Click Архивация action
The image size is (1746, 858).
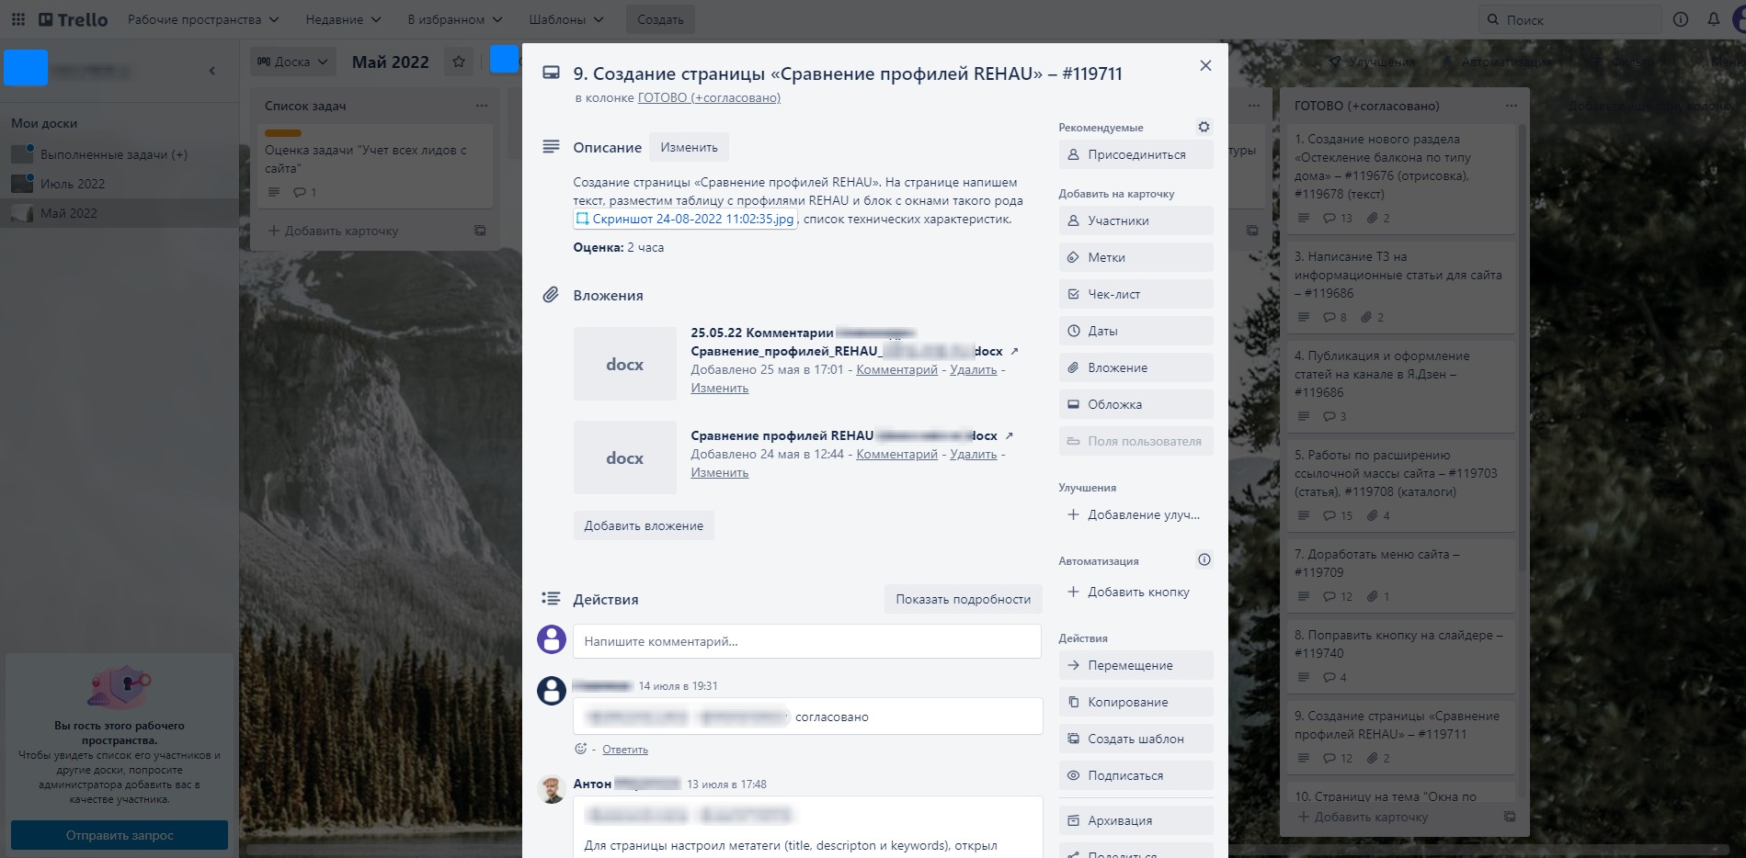(1135, 820)
